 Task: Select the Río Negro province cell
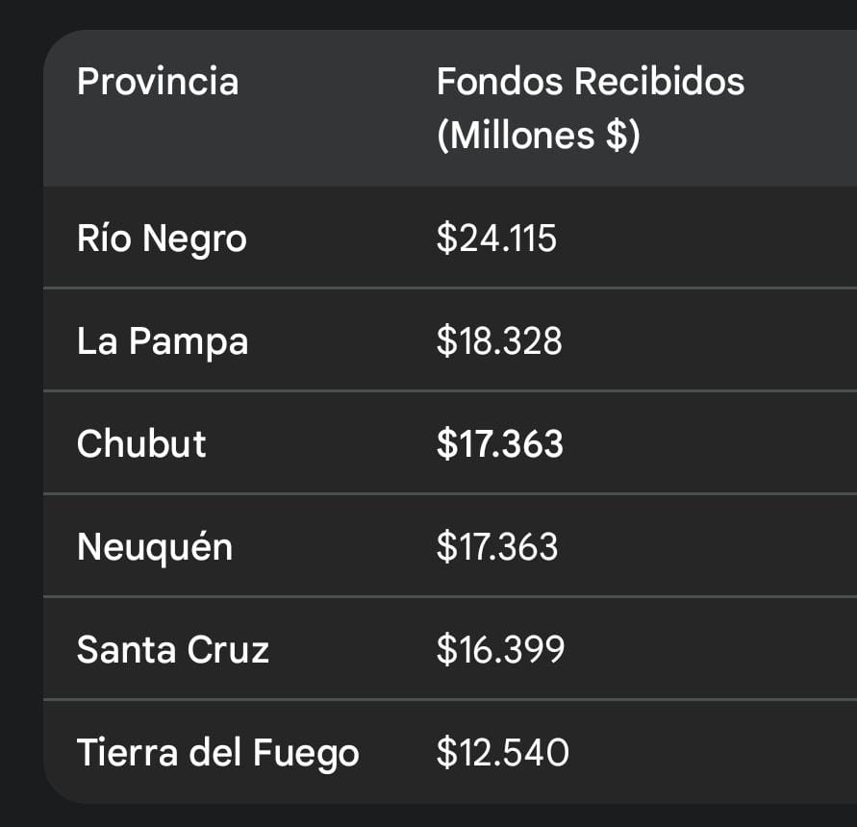click(x=162, y=238)
